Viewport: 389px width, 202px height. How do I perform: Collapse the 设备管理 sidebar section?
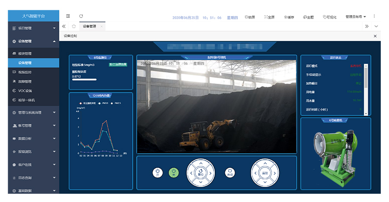(33, 41)
